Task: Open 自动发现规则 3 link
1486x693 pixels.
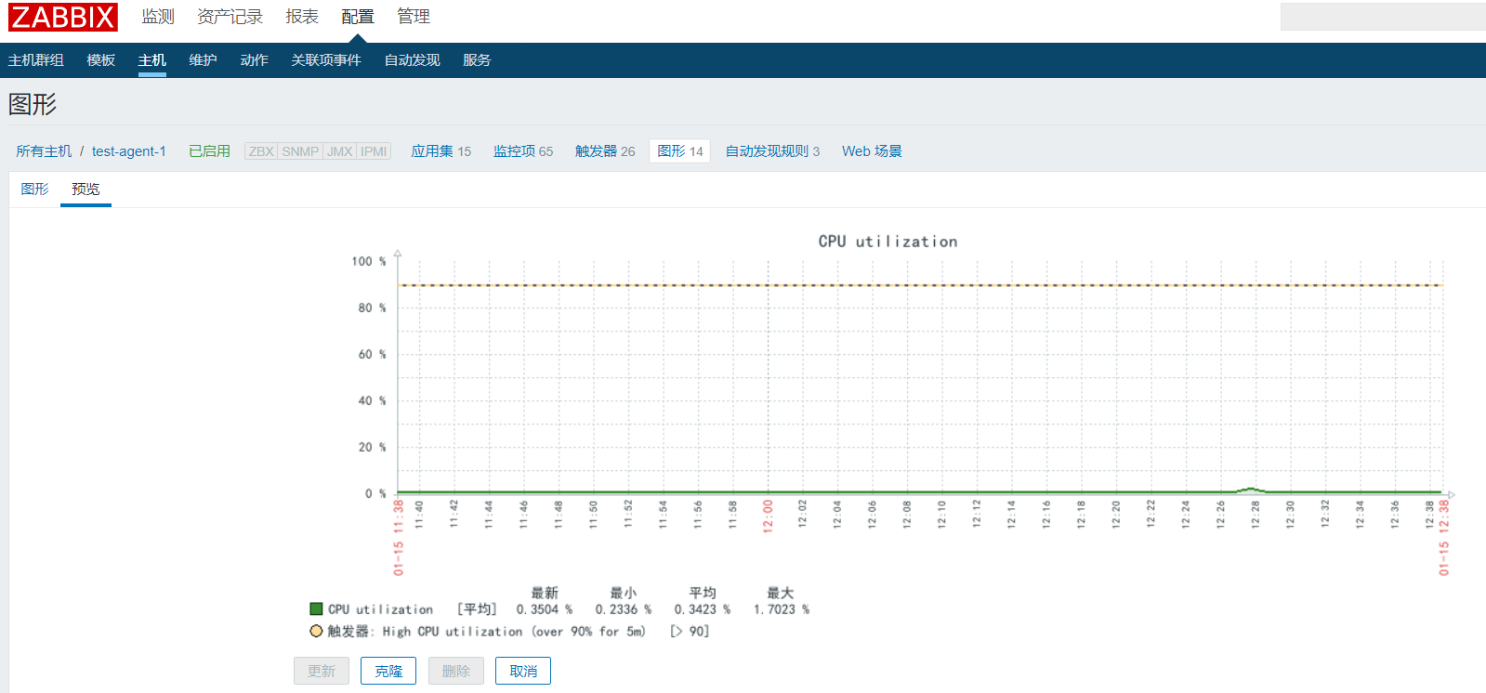Action: [772, 151]
